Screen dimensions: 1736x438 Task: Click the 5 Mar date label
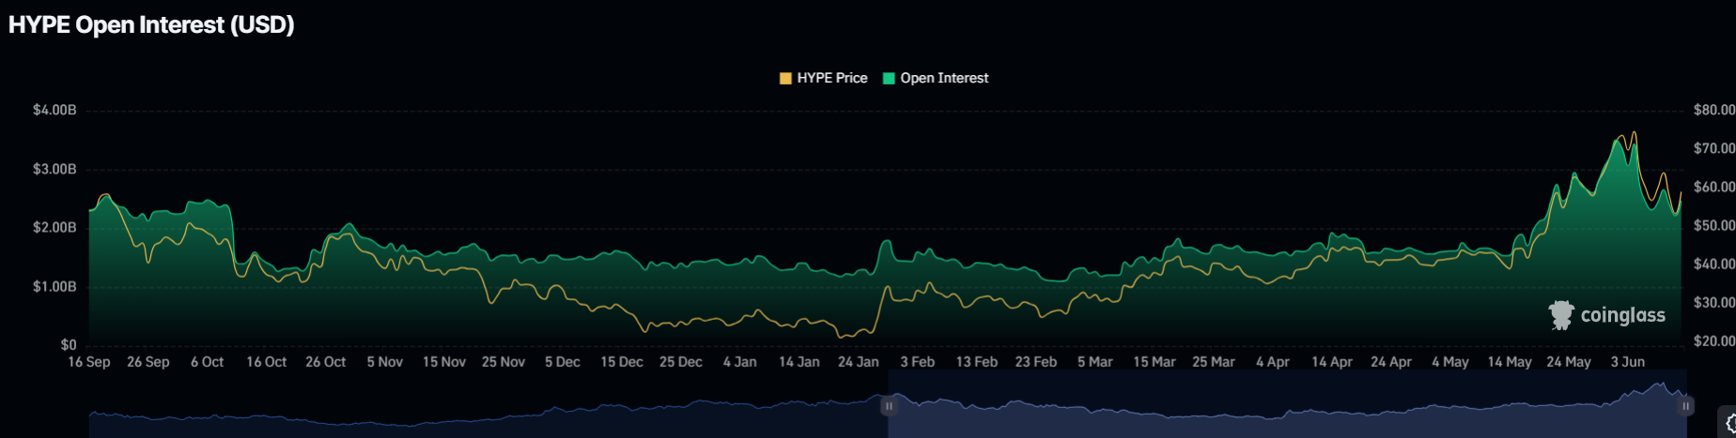click(1095, 362)
